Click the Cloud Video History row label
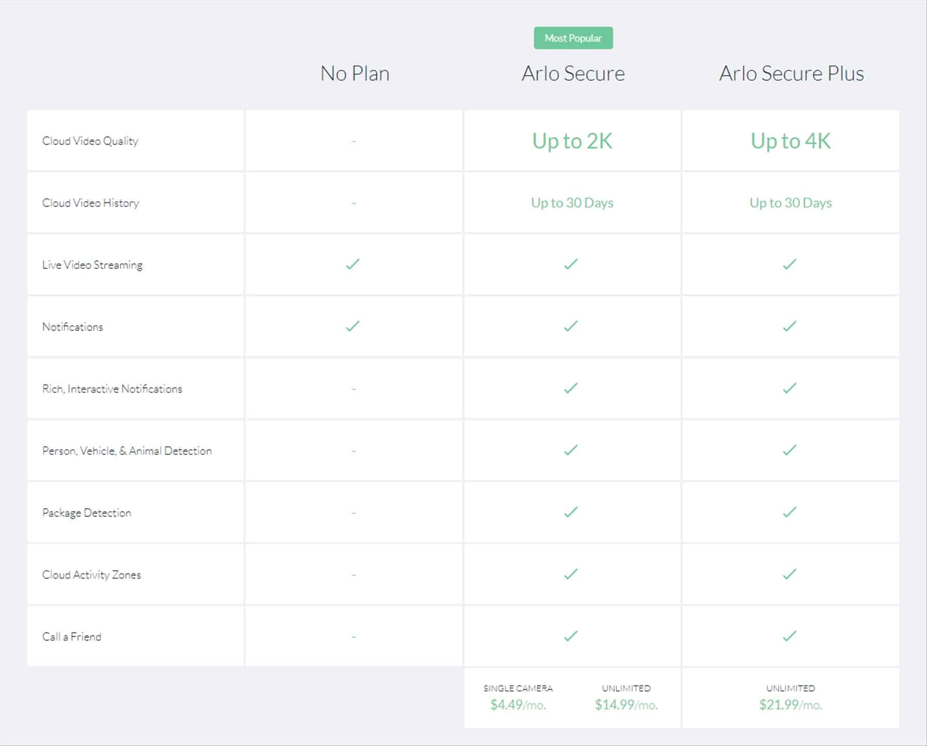Image resolution: width=927 pixels, height=746 pixels. (91, 203)
